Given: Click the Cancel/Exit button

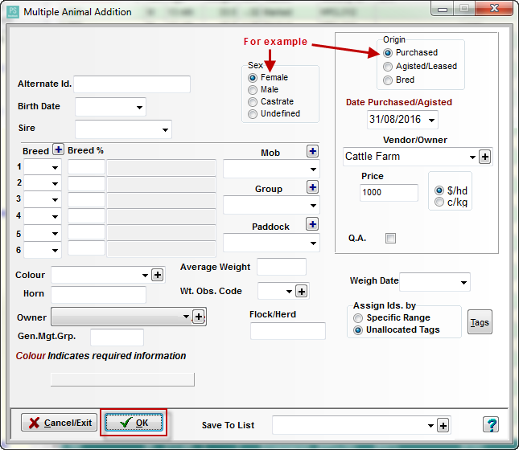Looking at the screenshot, I should point(58,423).
